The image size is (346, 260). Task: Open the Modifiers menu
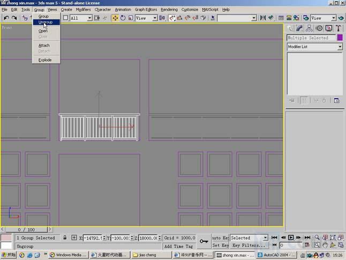[x=83, y=10]
